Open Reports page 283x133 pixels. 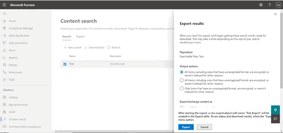13,58
